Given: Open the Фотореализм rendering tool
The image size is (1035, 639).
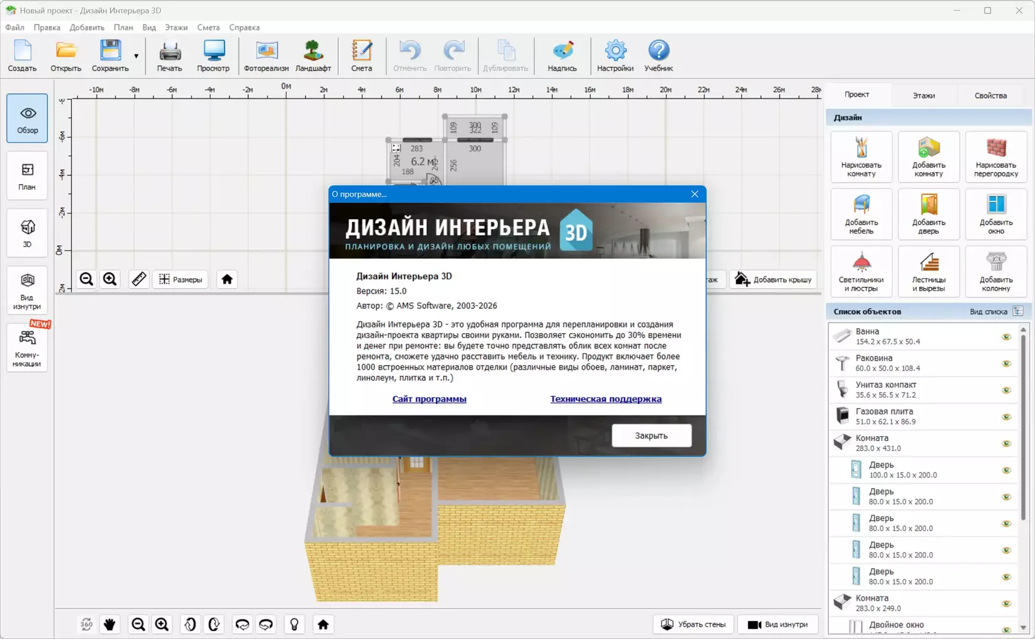Looking at the screenshot, I should point(266,56).
